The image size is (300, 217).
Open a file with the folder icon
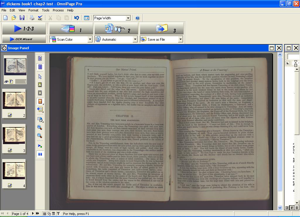click(x=14, y=18)
